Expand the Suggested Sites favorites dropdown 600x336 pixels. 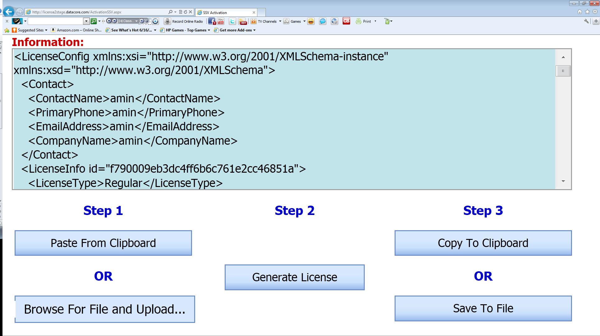pos(46,30)
